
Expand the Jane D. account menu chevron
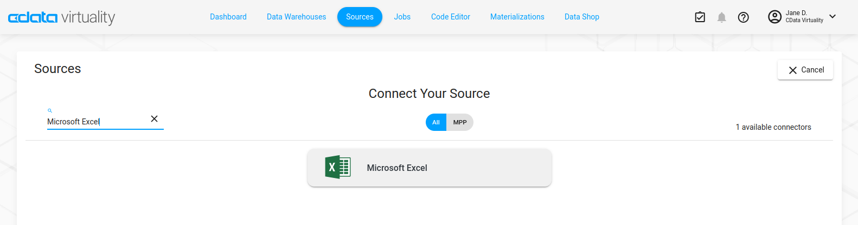pyautogui.click(x=833, y=16)
